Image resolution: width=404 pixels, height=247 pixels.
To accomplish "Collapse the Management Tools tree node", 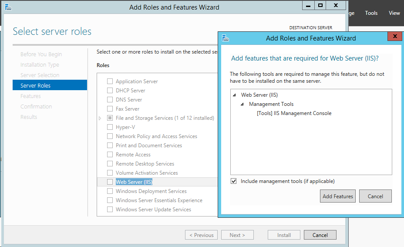I will coord(242,104).
